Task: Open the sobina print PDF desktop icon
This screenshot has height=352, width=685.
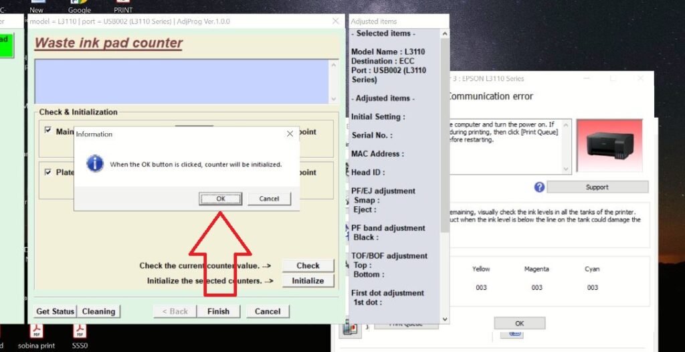Action: pos(36,337)
